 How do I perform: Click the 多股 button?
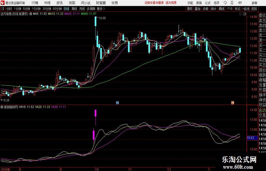pos(205,9)
